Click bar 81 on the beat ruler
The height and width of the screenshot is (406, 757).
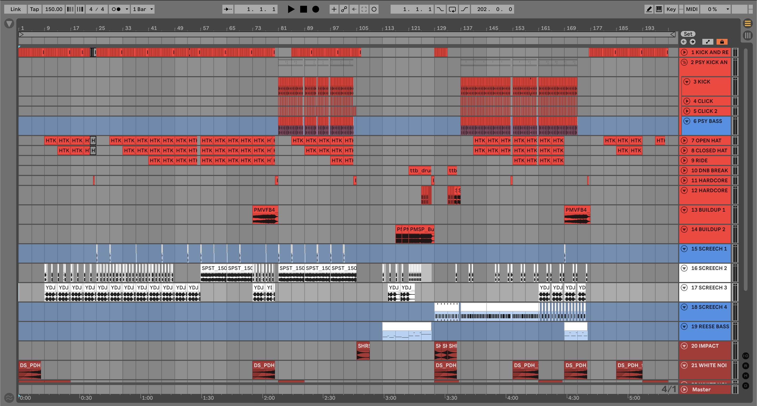[284, 28]
